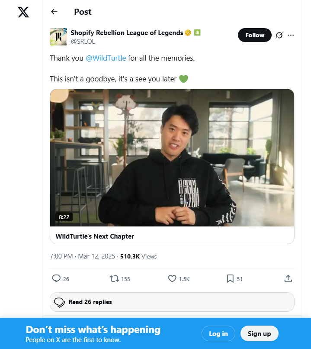Go back using the arrow icon
Image resolution: width=311 pixels, height=349 pixels.
point(54,12)
